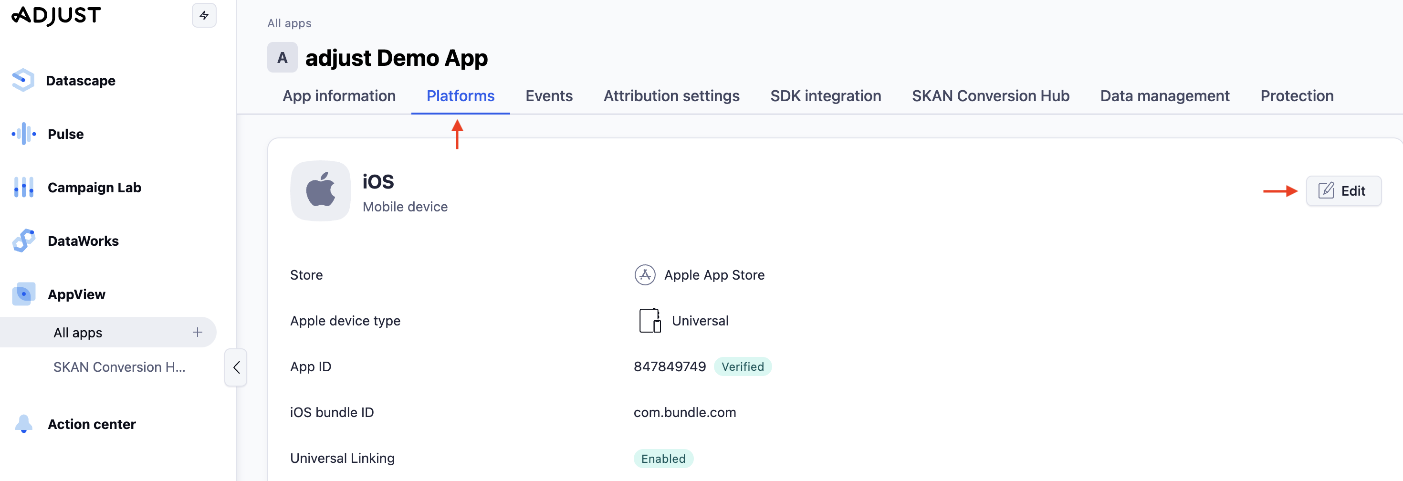Click the Mobile device subtitle
The image size is (1403, 481).
click(x=405, y=207)
